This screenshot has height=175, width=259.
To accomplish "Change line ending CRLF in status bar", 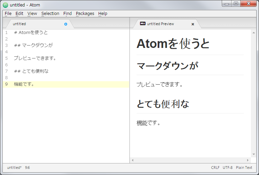I will [x=215, y=168].
